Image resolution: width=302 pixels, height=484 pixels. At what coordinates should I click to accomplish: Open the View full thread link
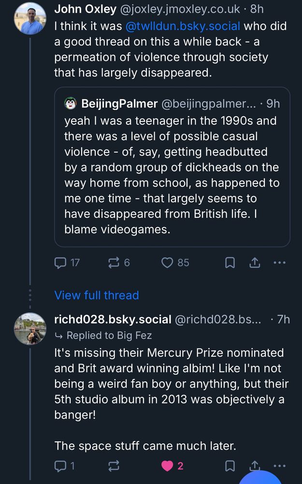point(97,295)
